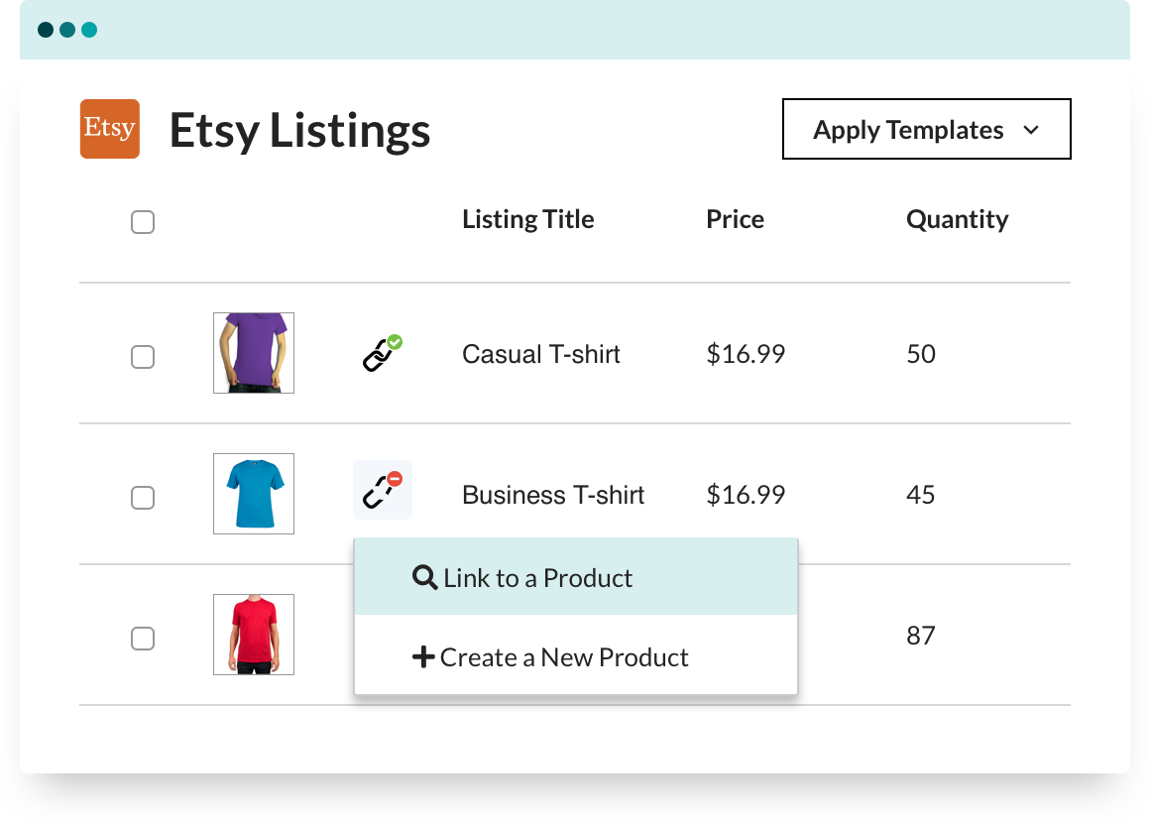This screenshot has width=1150, height=823.
Task: Click the blue Business T-shirt product image
Action: [x=253, y=493]
